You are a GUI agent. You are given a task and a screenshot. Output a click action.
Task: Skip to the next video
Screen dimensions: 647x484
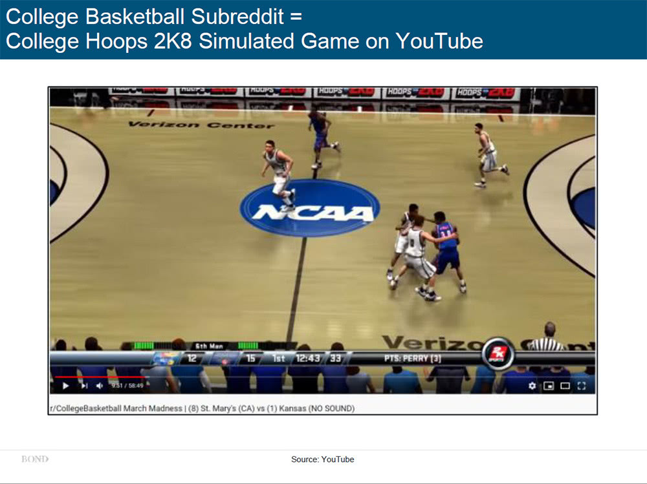(84, 386)
